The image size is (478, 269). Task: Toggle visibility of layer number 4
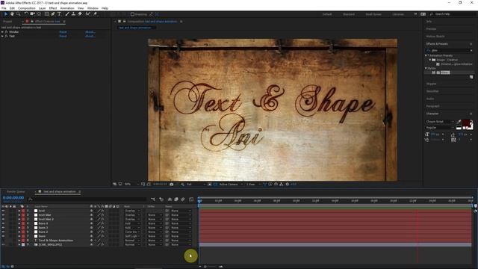click(x=3, y=223)
